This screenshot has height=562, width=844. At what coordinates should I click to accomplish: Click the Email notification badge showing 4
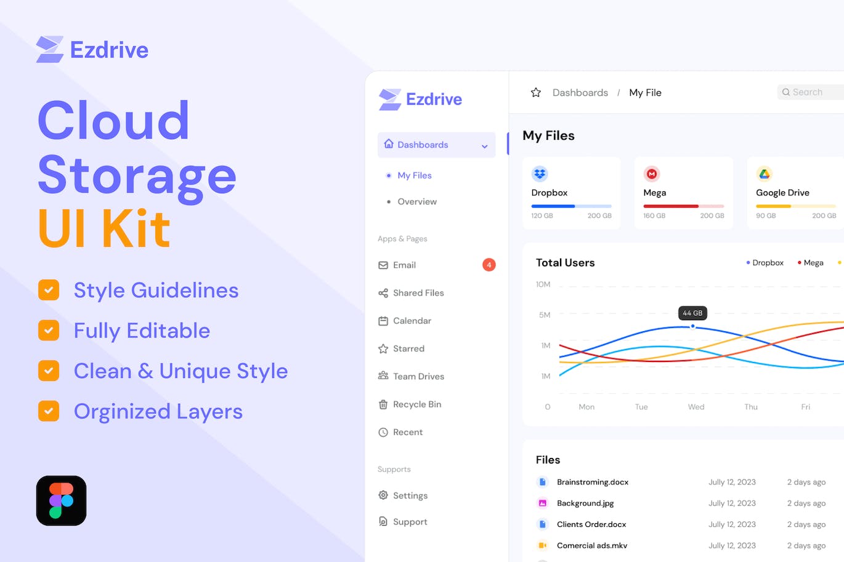pyautogui.click(x=489, y=265)
